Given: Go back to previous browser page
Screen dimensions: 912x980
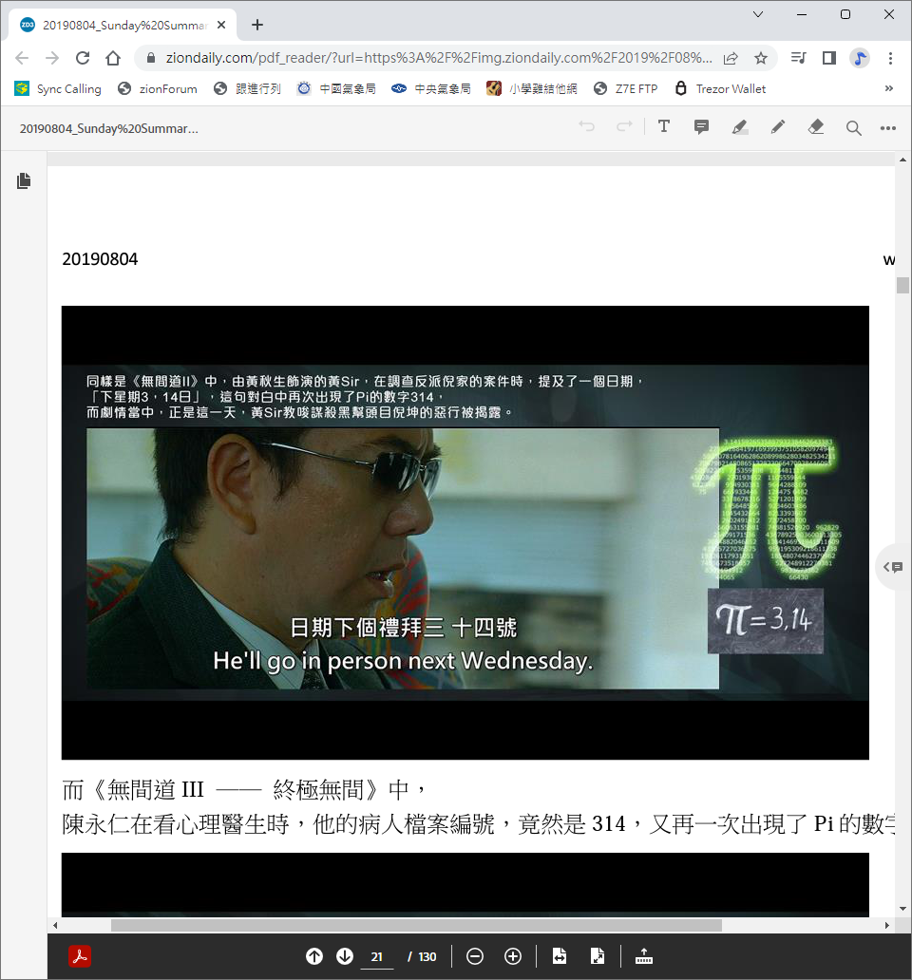Looking at the screenshot, I should [x=22, y=58].
